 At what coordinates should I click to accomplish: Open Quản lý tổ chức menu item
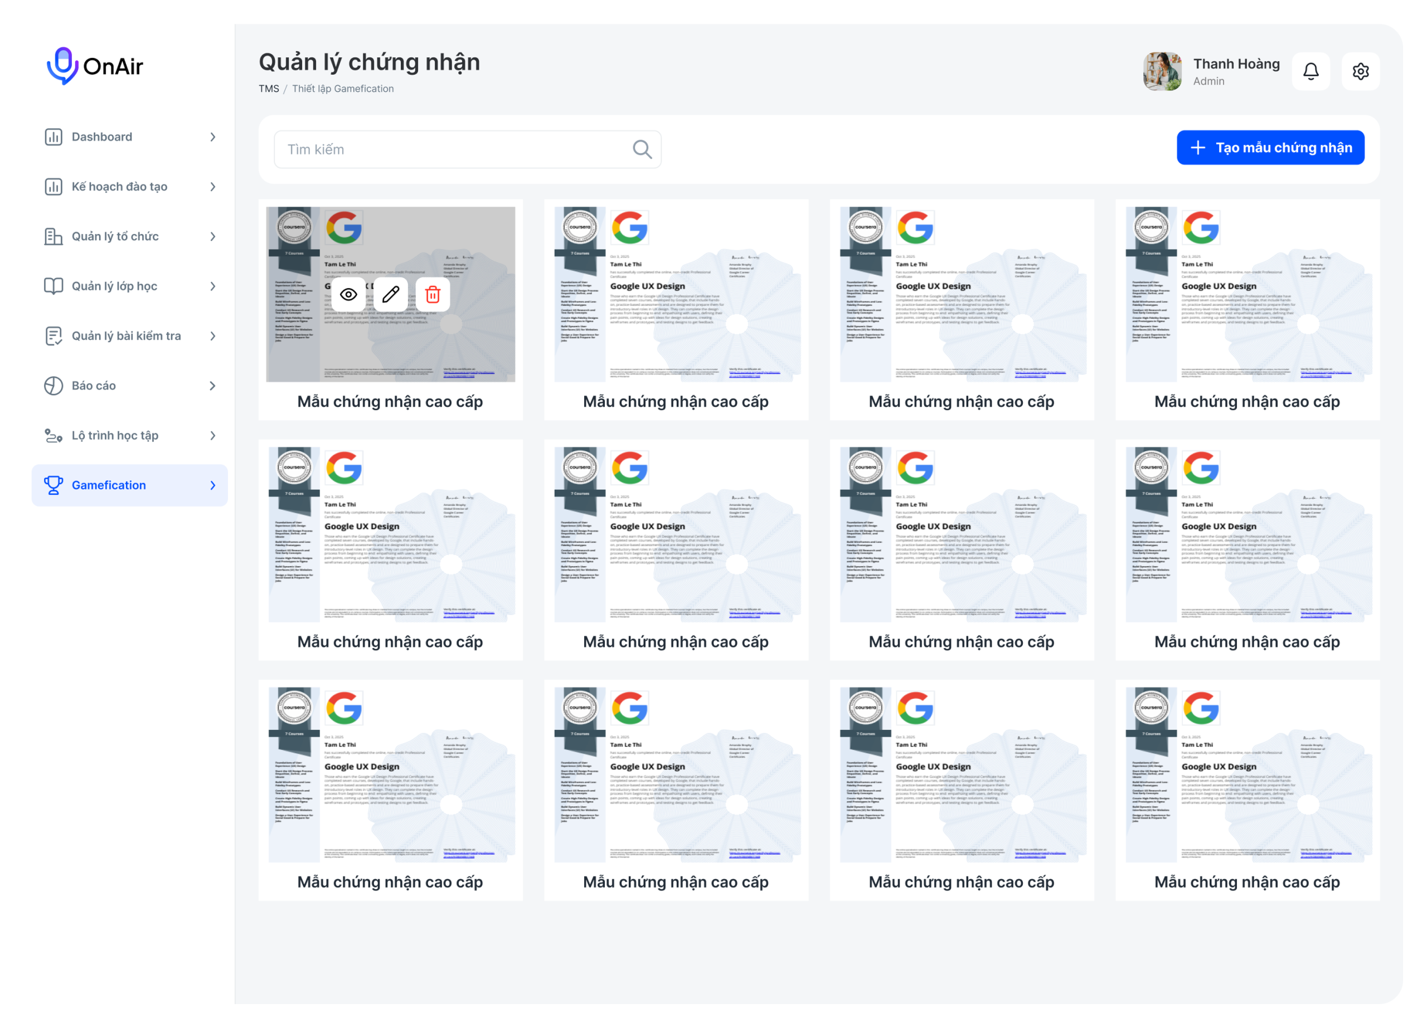[x=115, y=236]
